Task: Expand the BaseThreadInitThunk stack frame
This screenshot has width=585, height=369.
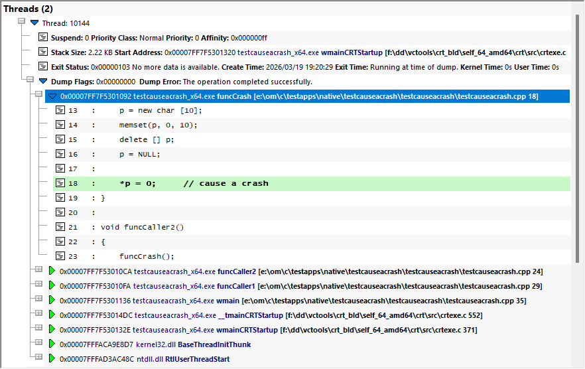Action: click(38, 342)
